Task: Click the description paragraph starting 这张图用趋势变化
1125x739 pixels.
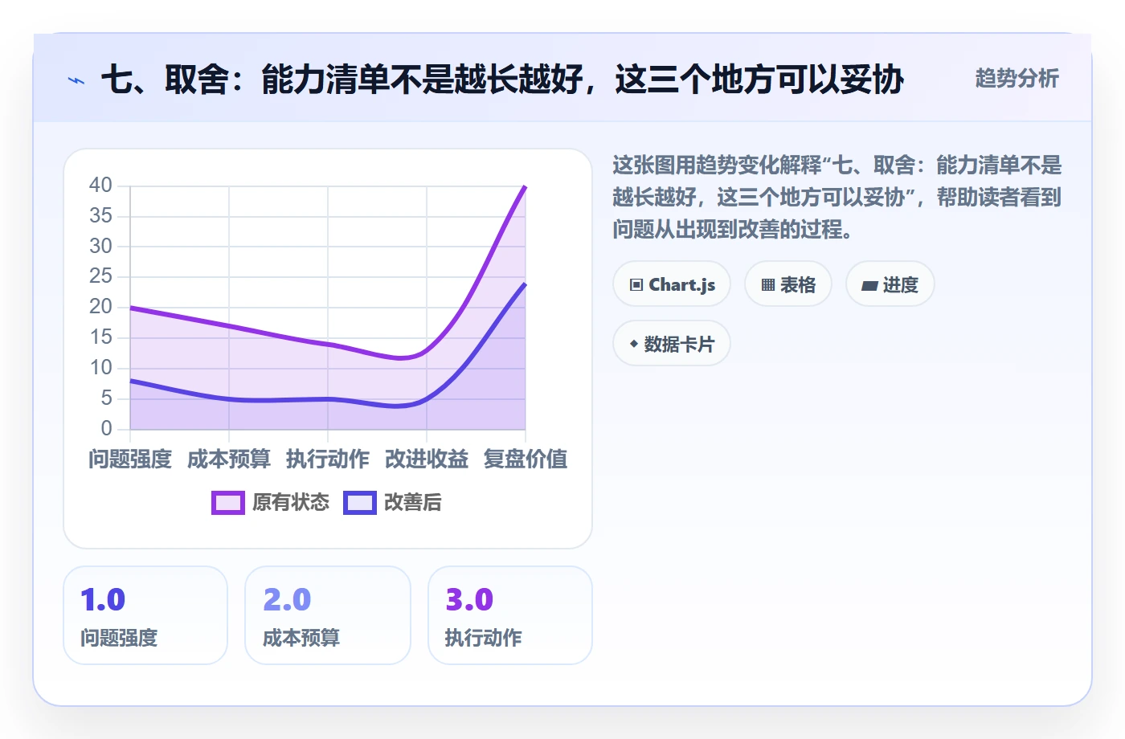Action: [x=837, y=198]
